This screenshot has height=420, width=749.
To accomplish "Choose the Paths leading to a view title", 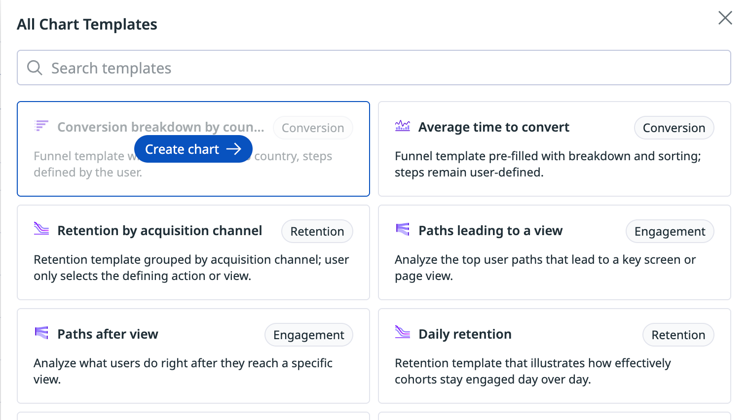I will (x=490, y=231).
